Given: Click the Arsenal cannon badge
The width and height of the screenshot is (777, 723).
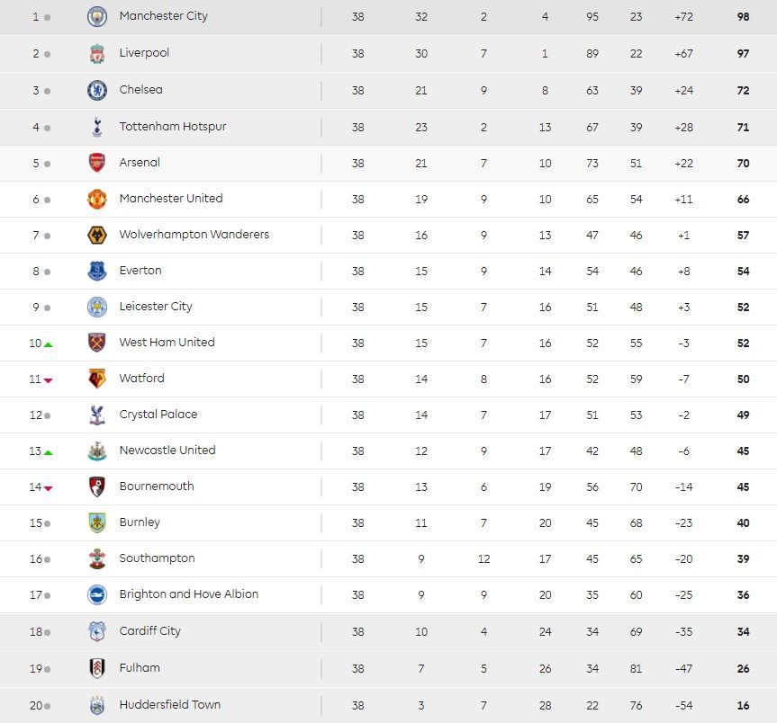Looking at the screenshot, I should click(x=97, y=163).
